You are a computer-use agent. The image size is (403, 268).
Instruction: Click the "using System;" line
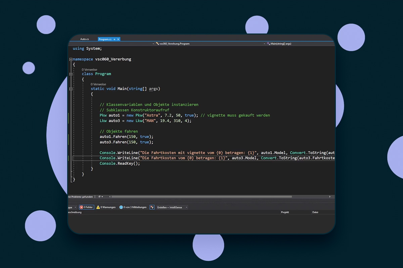click(87, 49)
